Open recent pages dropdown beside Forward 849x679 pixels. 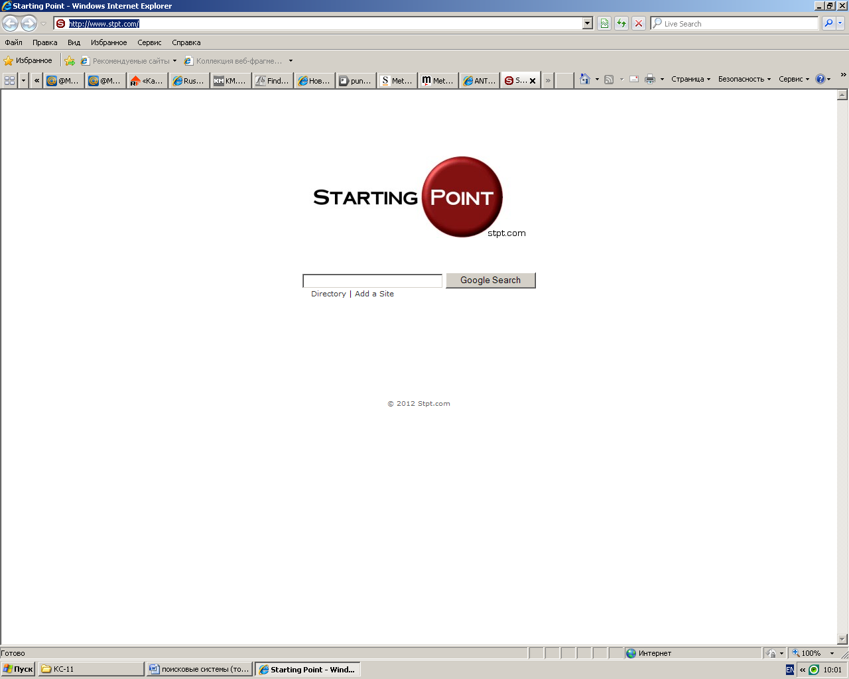click(x=43, y=24)
